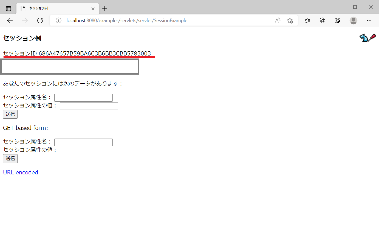Open Collections in the toolbar
379x249 pixels.
(323, 20)
